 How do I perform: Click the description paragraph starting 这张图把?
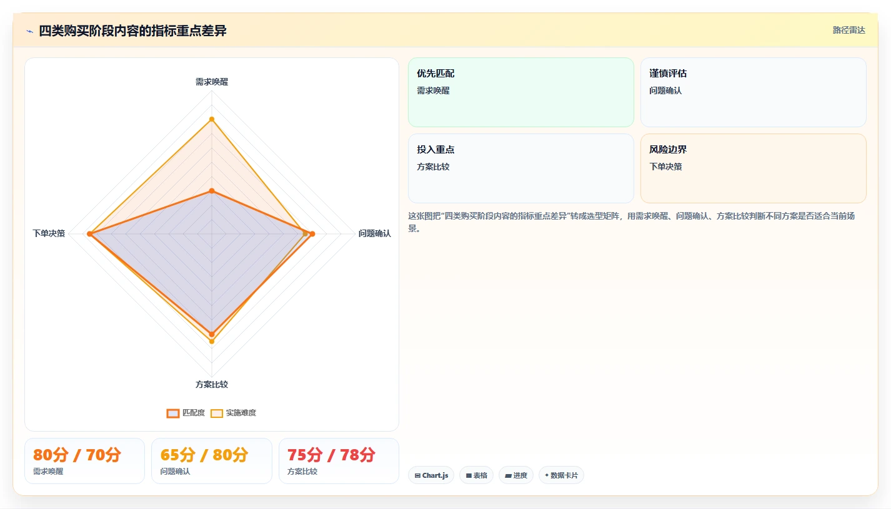[x=636, y=222]
